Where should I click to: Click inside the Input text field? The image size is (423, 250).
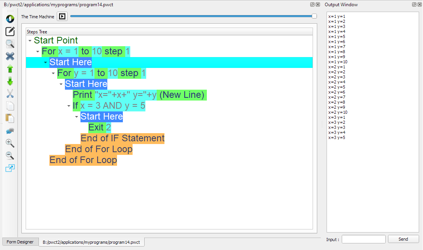(x=363, y=240)
